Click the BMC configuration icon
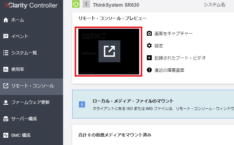Screen dimensions: 234x145 (6, 135)
